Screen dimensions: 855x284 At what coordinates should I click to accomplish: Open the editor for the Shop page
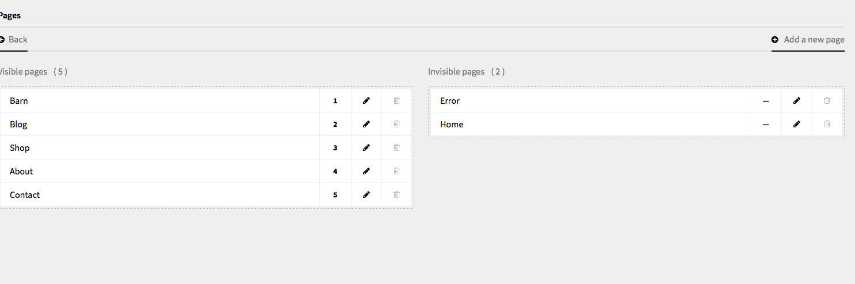367,147
